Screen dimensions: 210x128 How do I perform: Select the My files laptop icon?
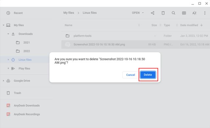[8, 25]
